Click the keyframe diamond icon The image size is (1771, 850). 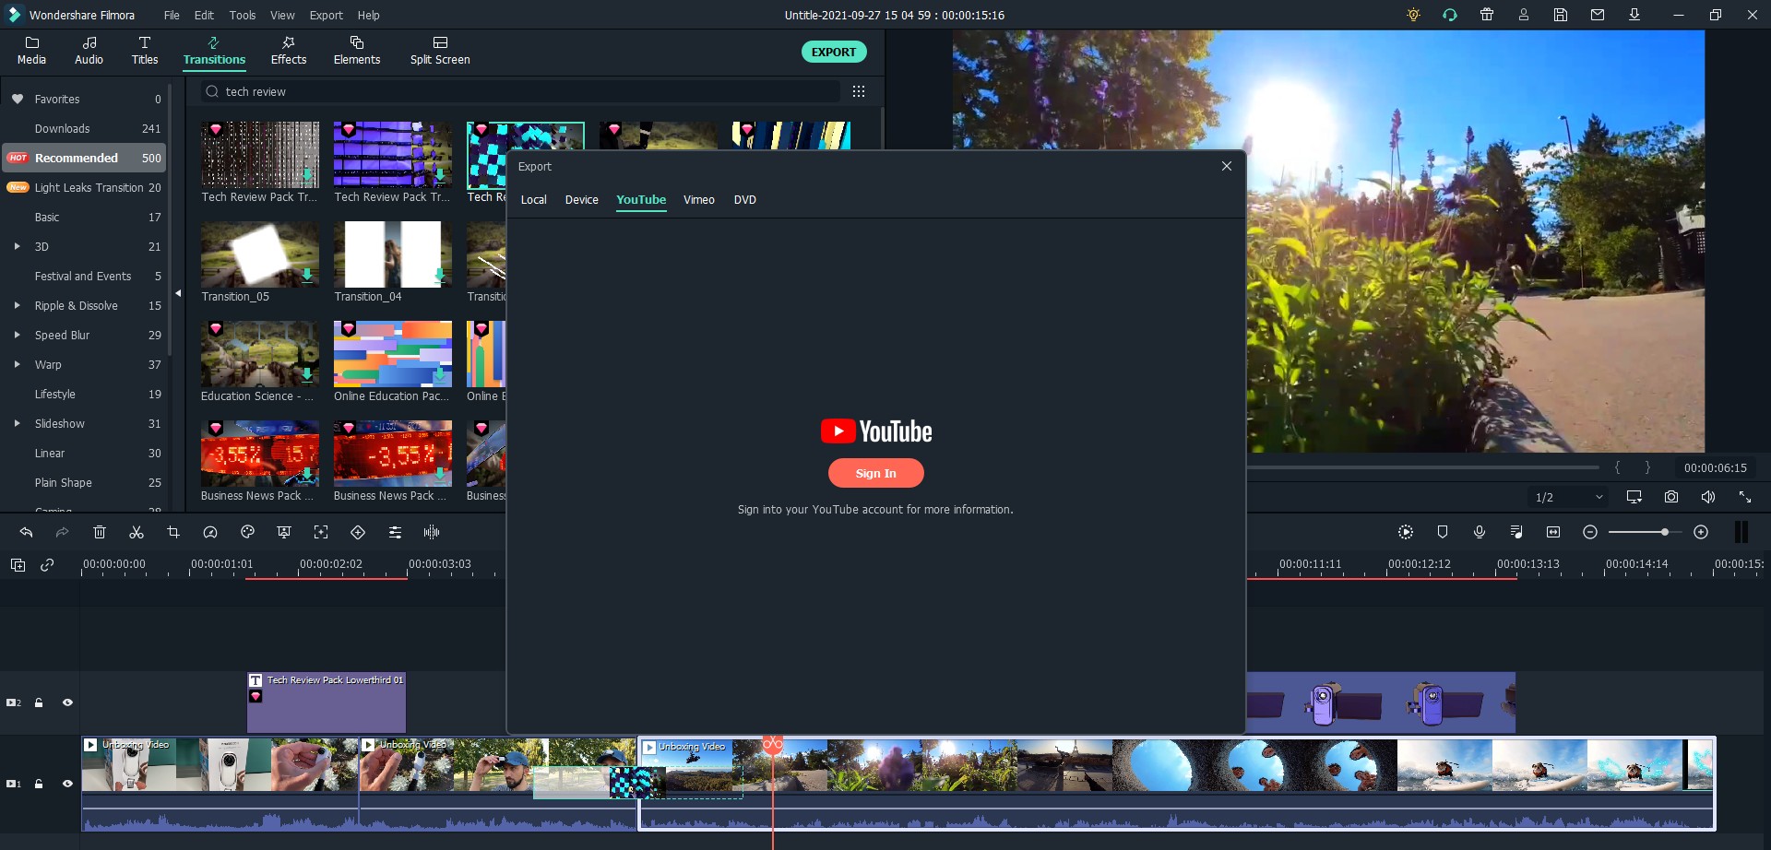pos(358,532)
